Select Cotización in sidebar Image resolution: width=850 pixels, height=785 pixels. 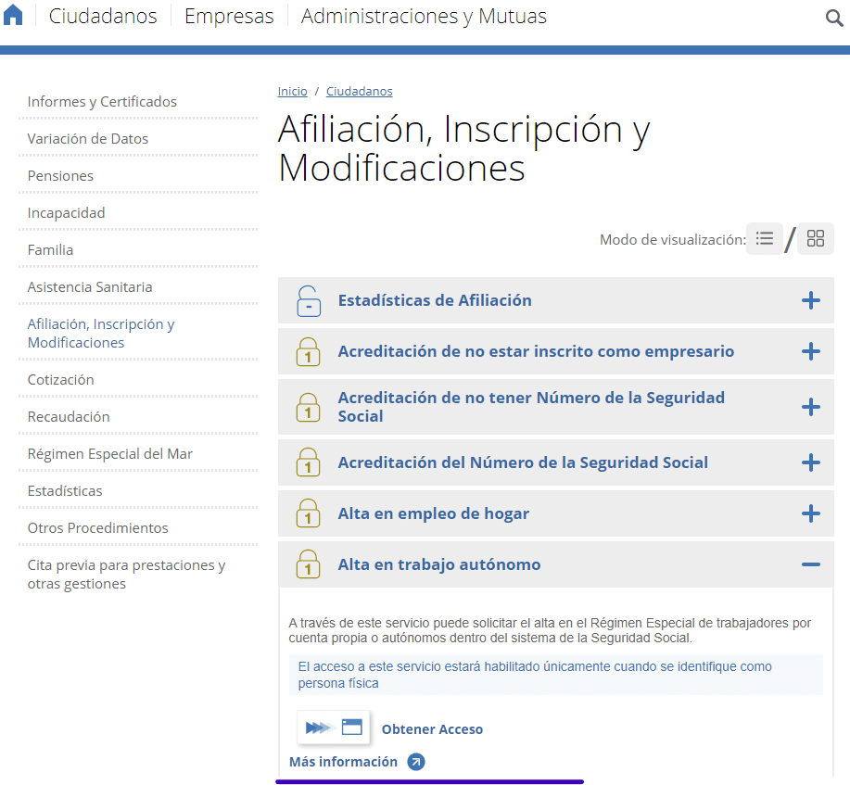(61, 379)
